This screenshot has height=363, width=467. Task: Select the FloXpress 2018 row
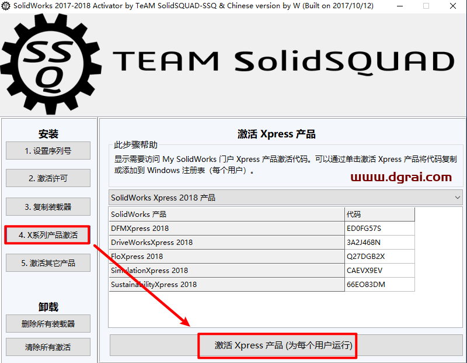pos(262,257)
